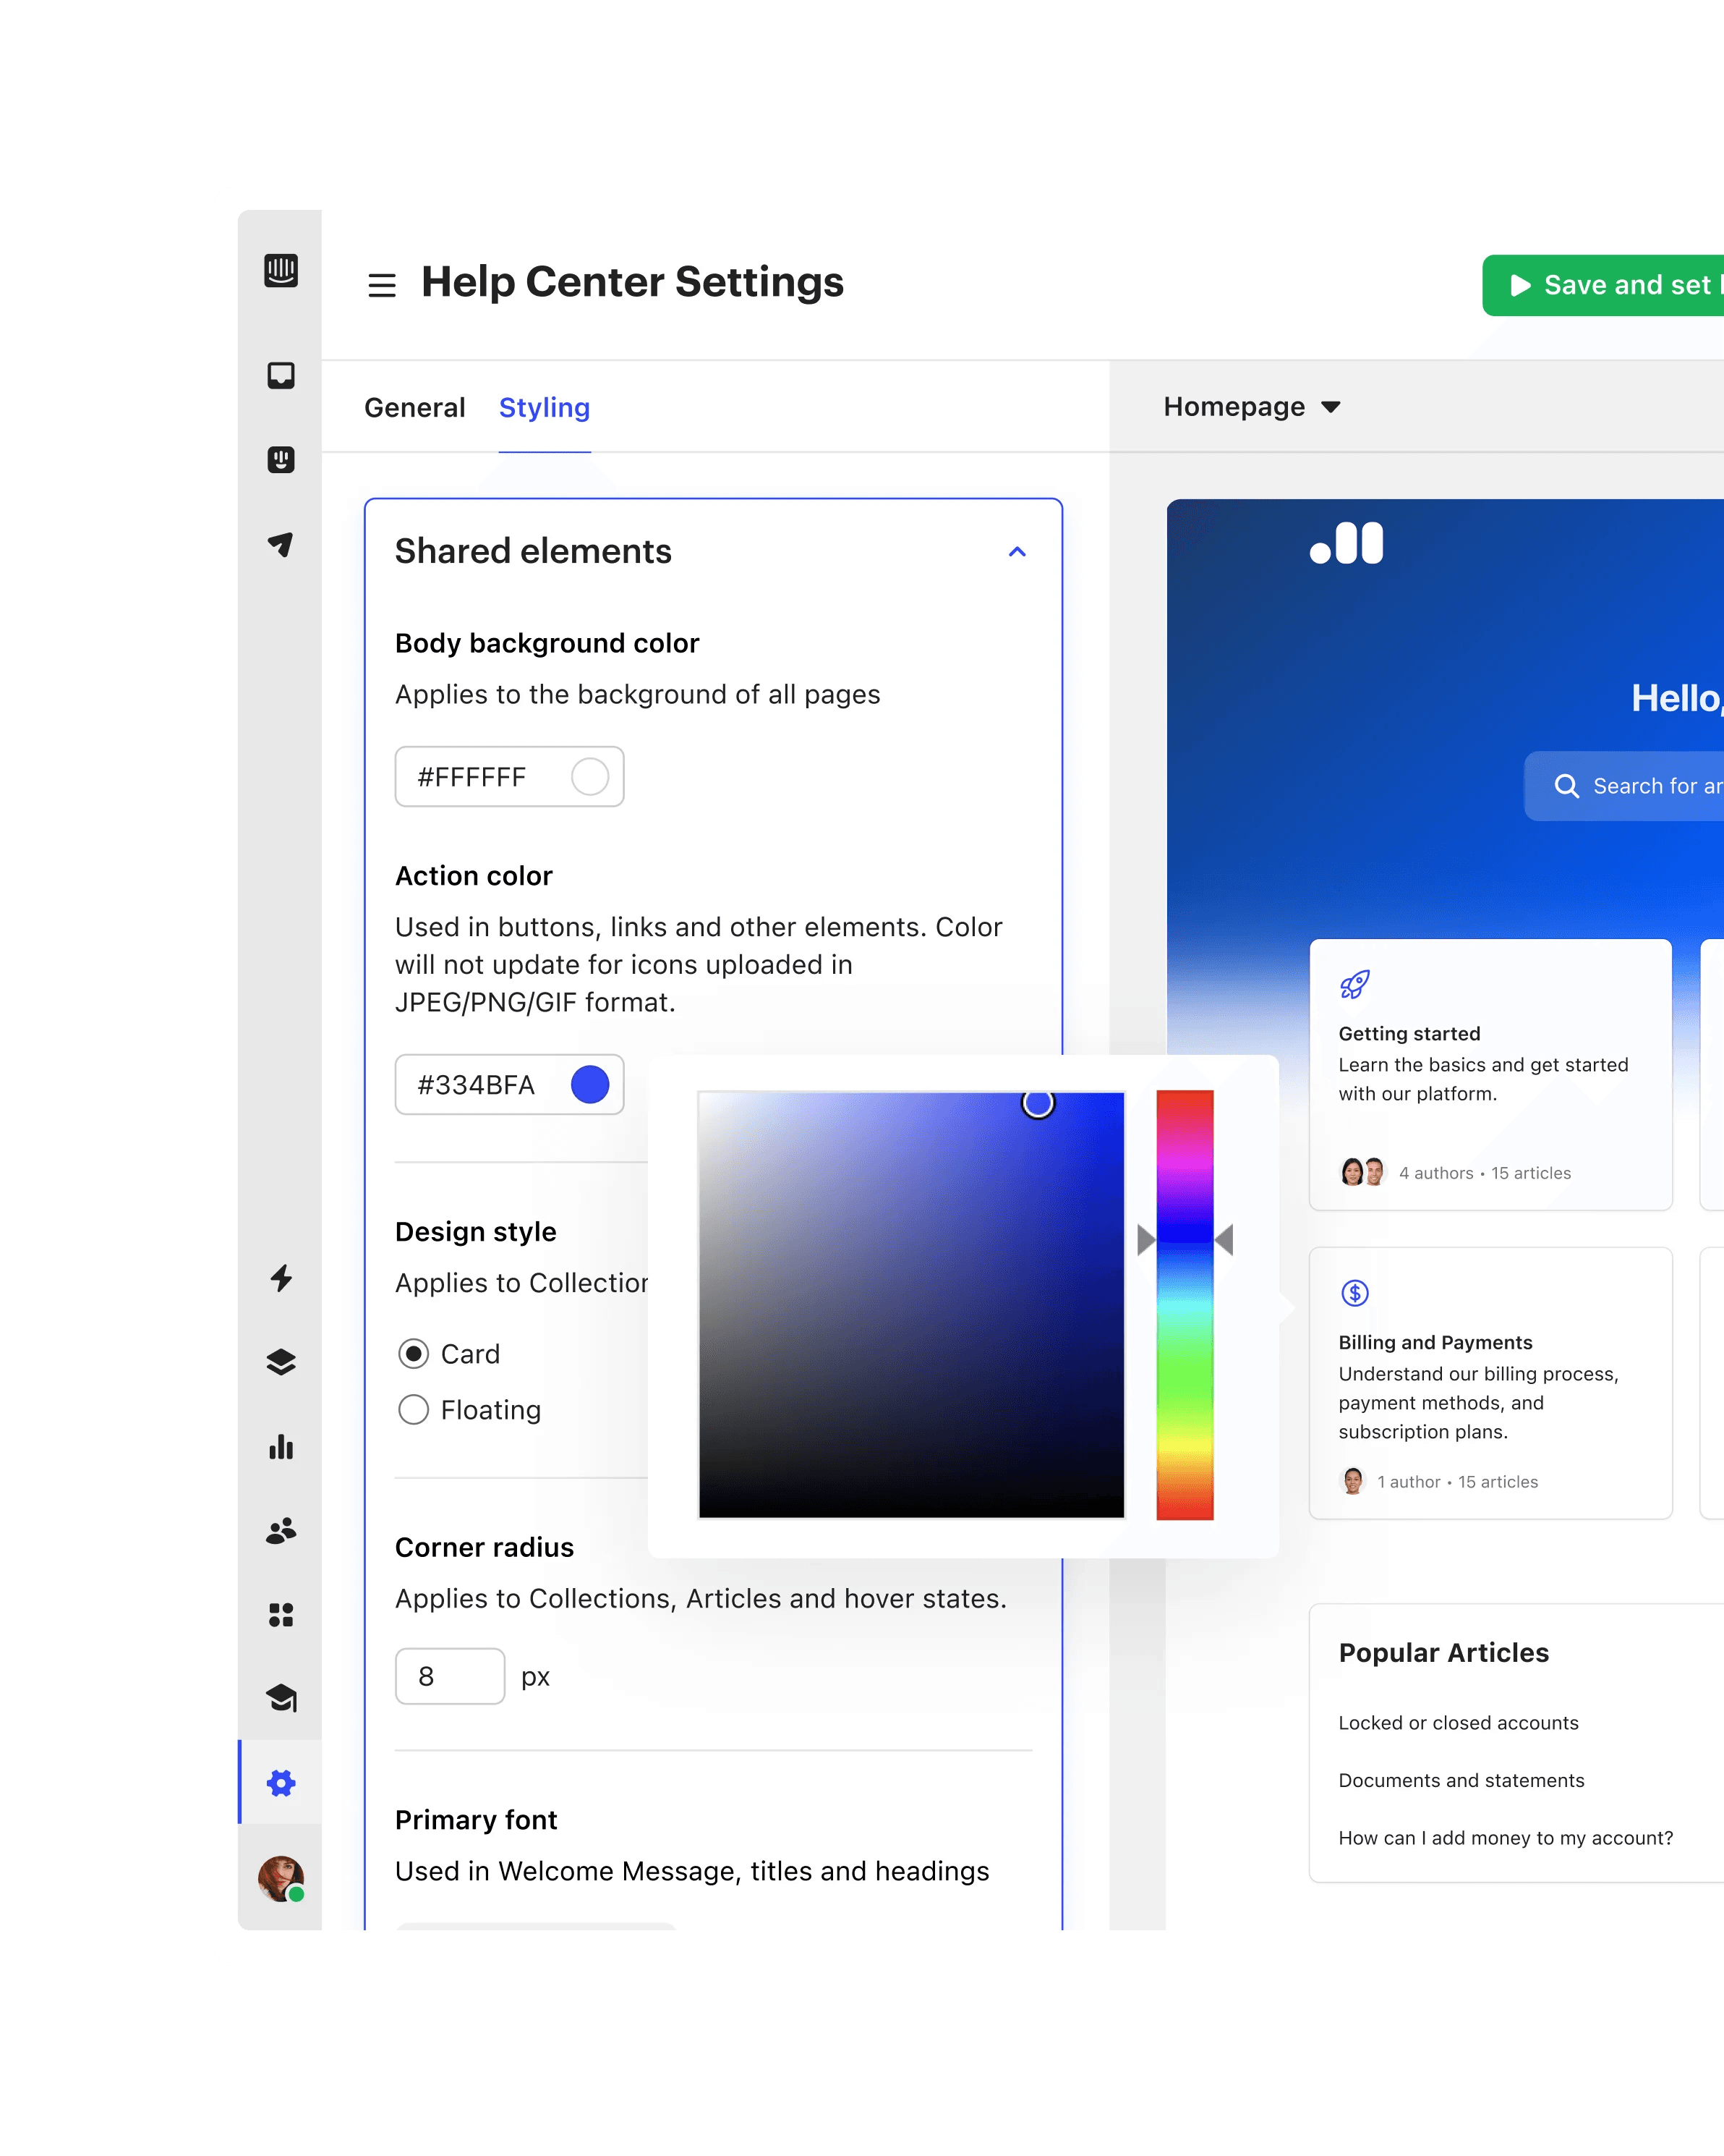The image size is (1724, 2156).
Task: Open How can I add money article
Action: coord(1505,1838)
